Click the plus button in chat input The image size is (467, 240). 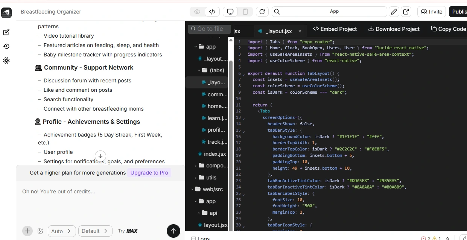coord(27,231)
